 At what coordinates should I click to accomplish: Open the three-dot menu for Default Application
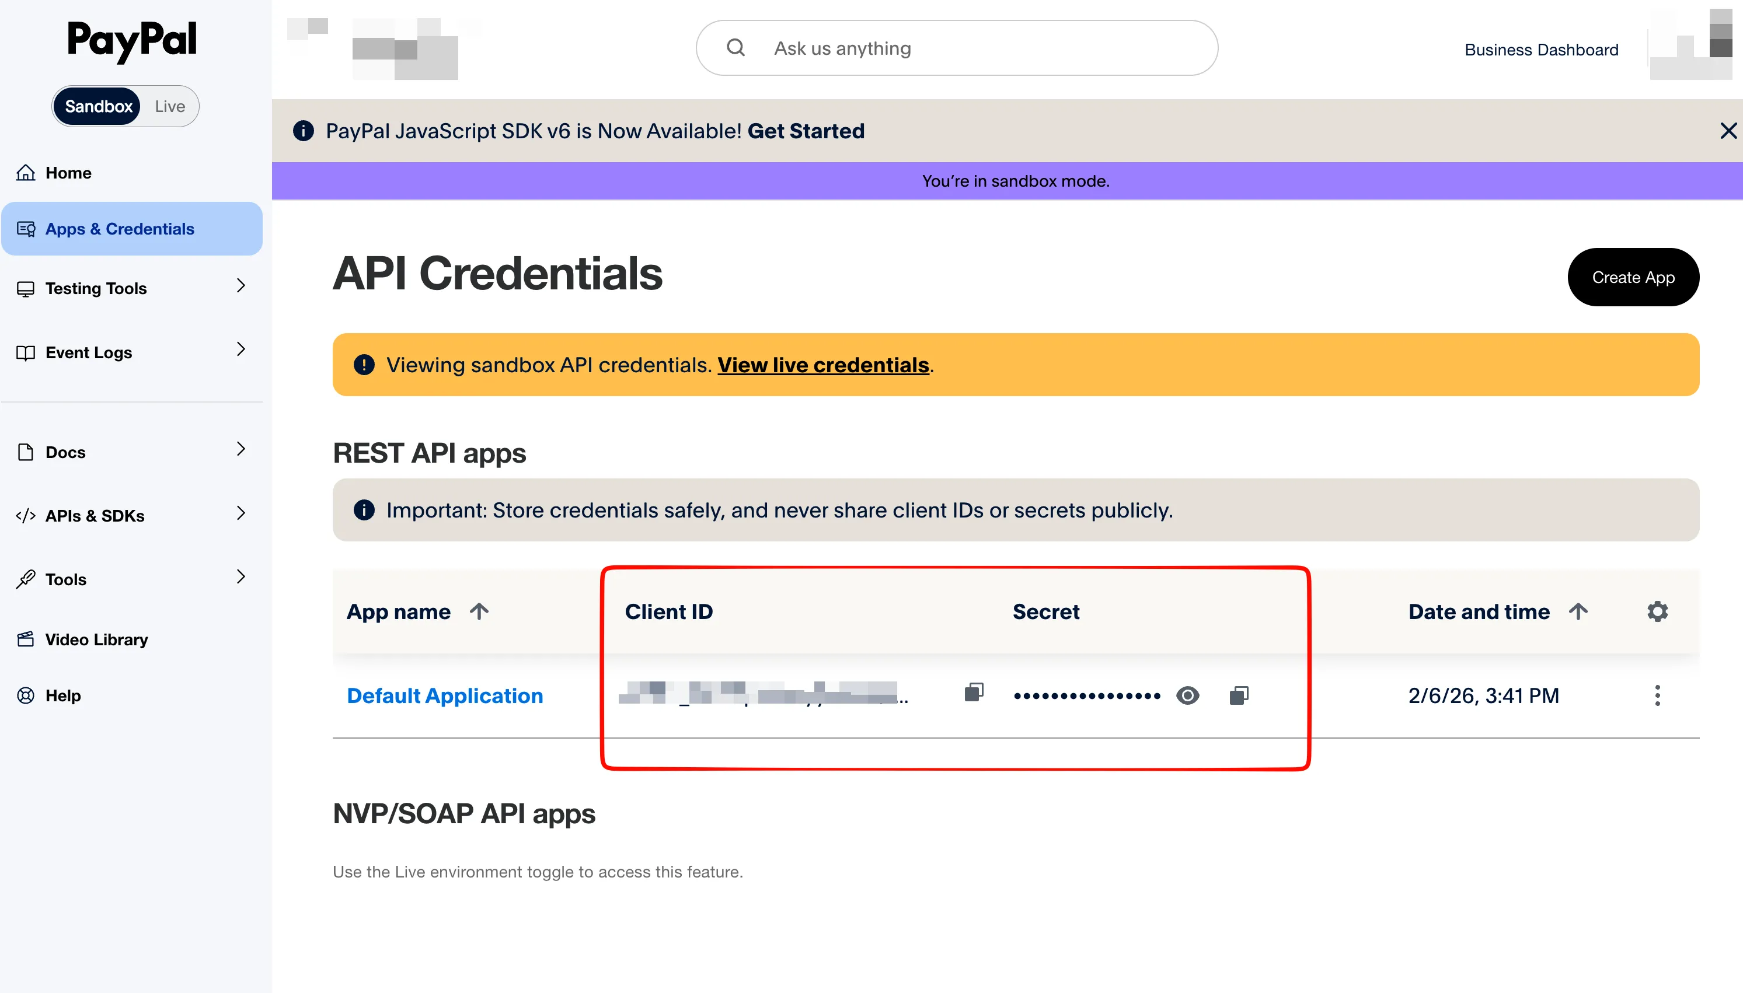click(1658, 695)
